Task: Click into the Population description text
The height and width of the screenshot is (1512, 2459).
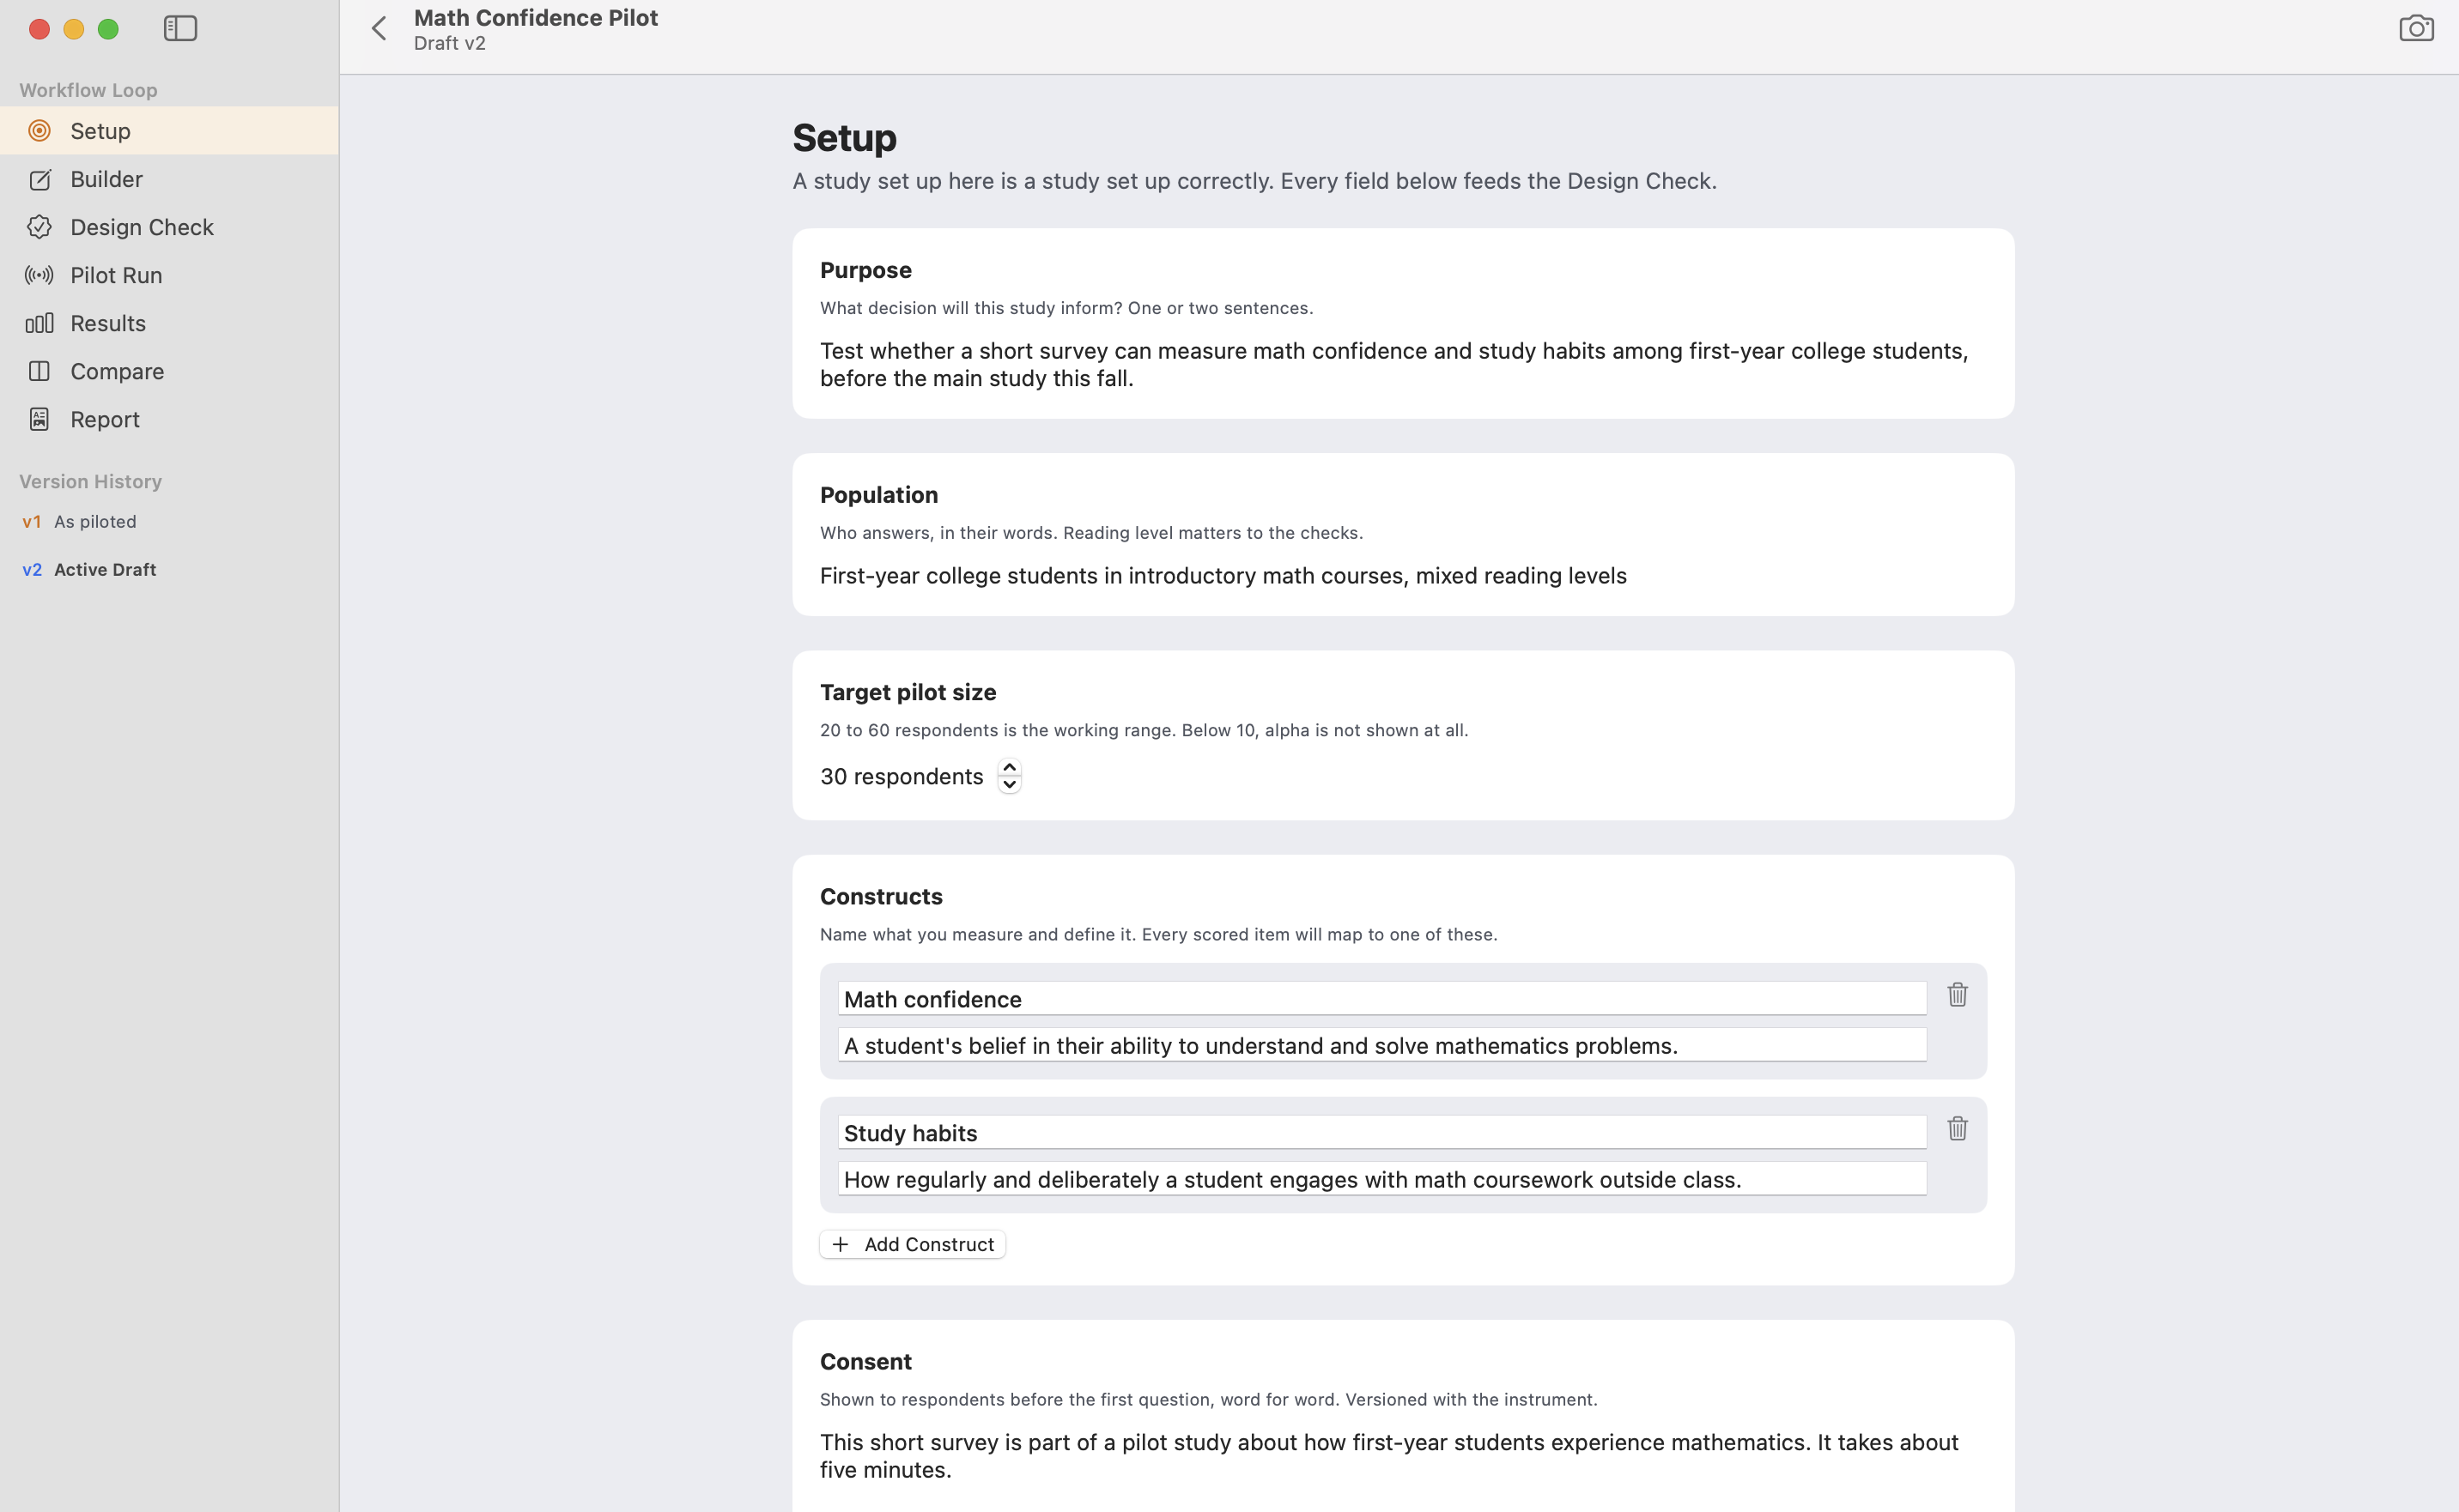Action: coord(1223,576)
